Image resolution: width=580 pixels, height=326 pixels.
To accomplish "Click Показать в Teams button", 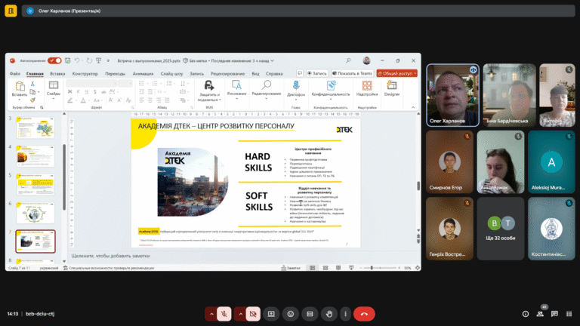I will click(x=352, y=73).
